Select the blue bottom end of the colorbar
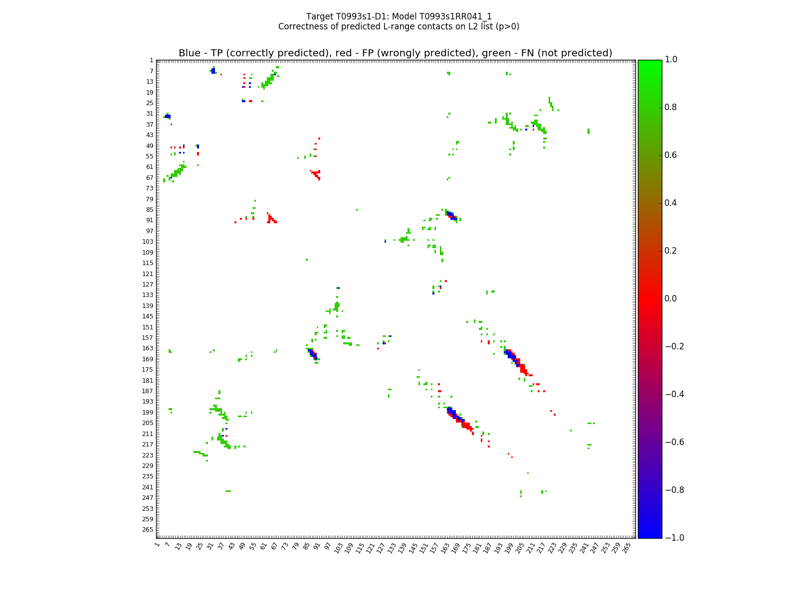The image size is (798, 598). coord(649,535)
